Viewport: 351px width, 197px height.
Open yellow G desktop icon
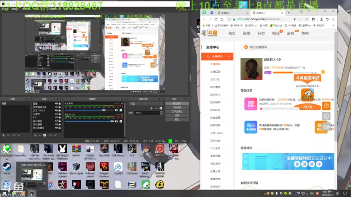coord(160,184)
